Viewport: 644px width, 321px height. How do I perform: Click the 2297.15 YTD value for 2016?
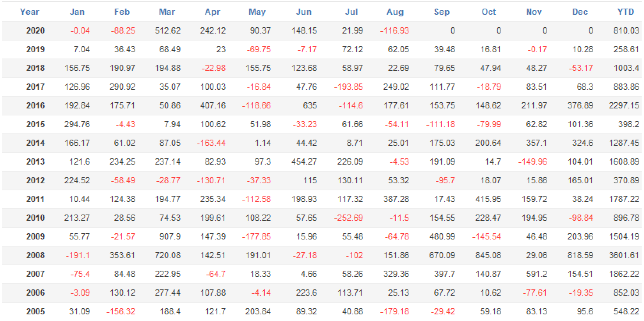[x=624, y=106]
